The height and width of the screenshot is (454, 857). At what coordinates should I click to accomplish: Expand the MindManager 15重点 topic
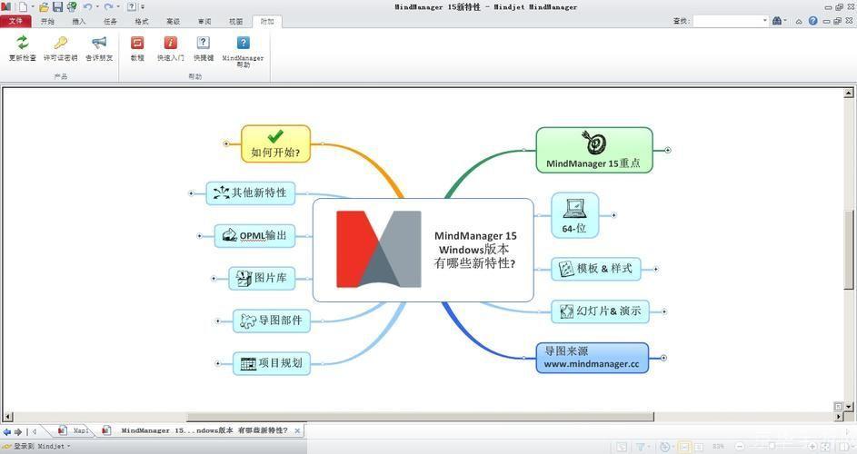(667, 150)
